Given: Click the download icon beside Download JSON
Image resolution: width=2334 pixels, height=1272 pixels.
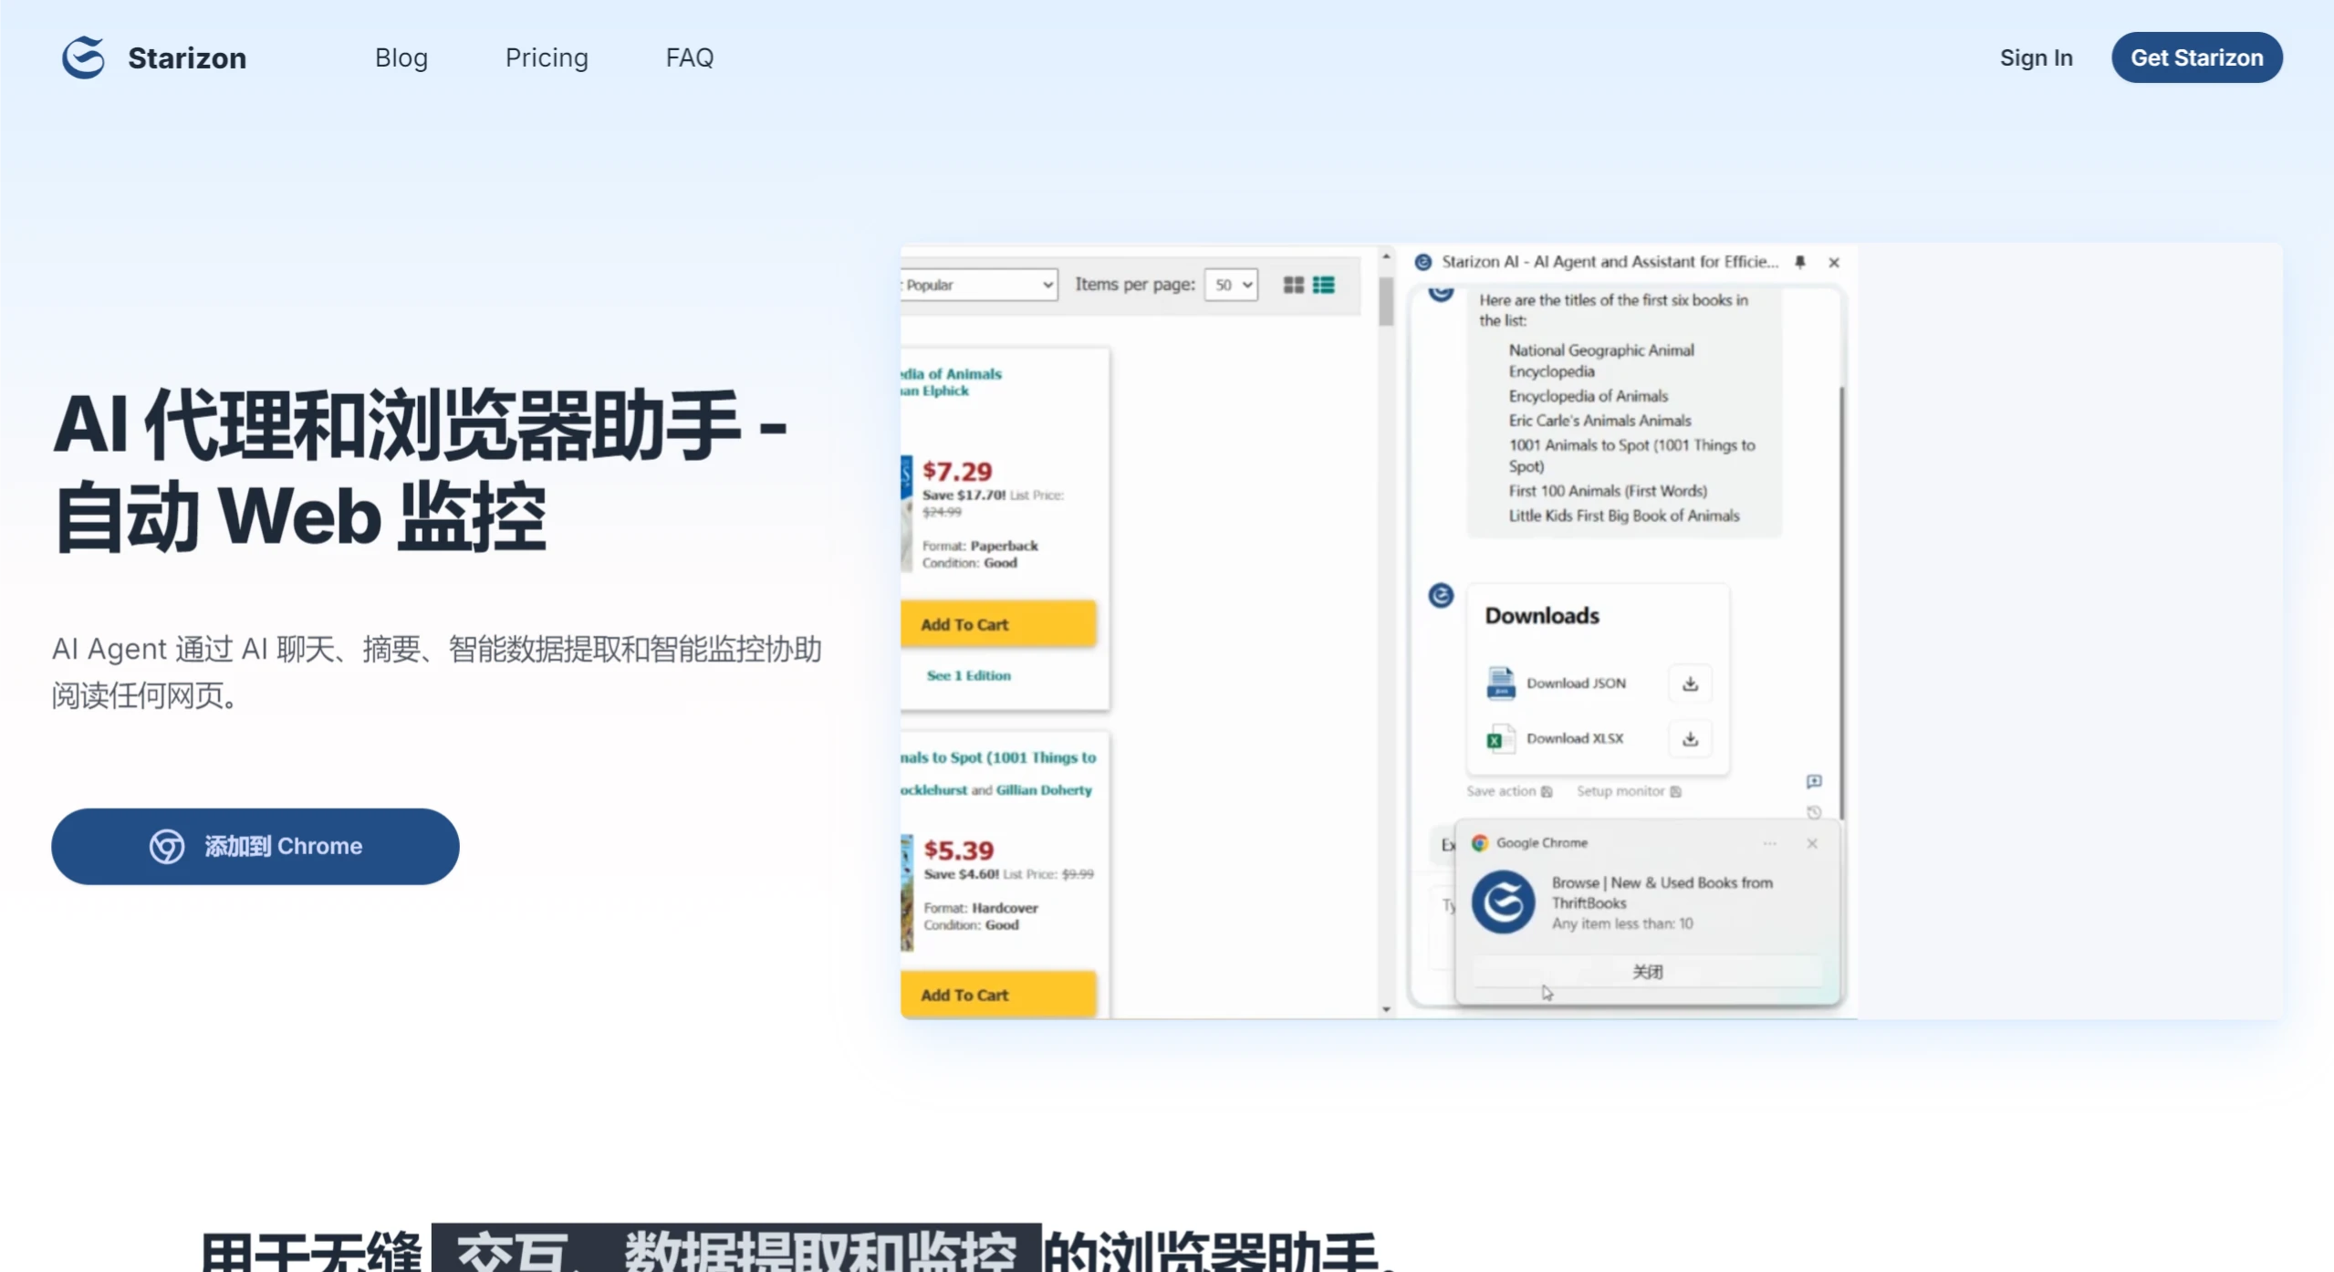Looking at the screenshot, I should tap(1689, 683).
